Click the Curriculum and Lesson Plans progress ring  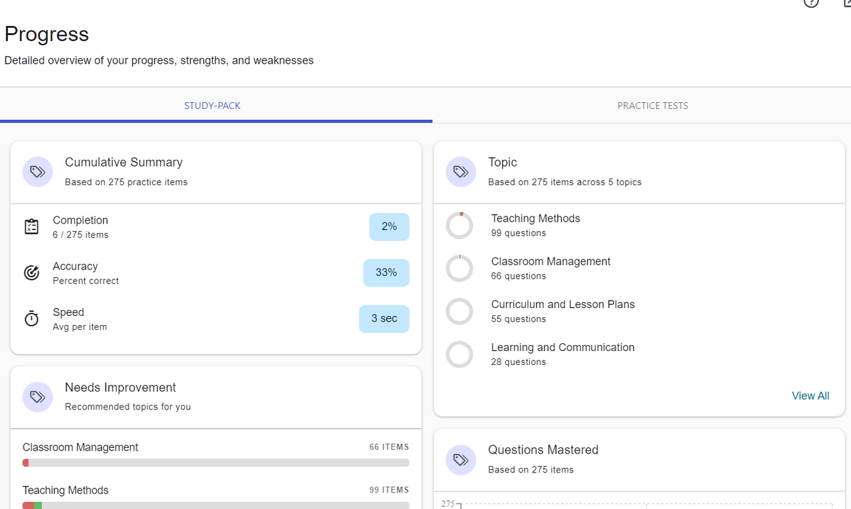[x=459, y=311]
